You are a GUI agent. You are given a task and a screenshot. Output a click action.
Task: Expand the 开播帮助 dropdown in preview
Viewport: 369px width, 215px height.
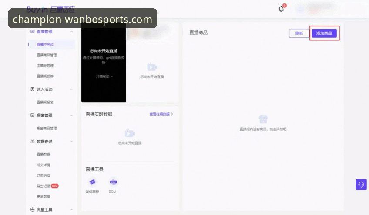click(104, 76)
